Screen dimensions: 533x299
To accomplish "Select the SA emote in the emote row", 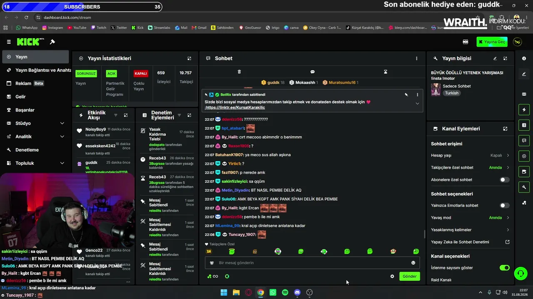I will 209,251.
